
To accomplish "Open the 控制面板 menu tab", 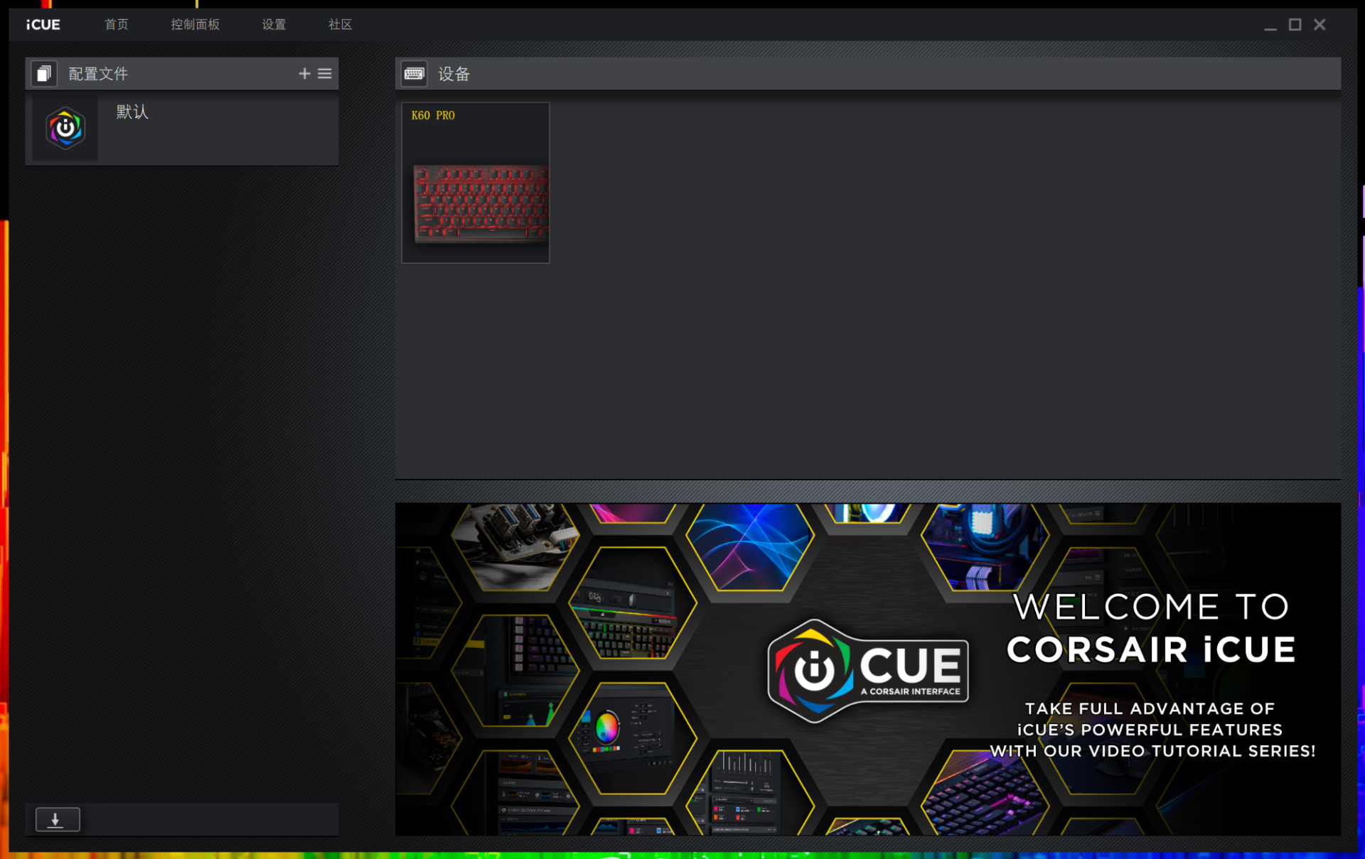I will pos(196,25).
